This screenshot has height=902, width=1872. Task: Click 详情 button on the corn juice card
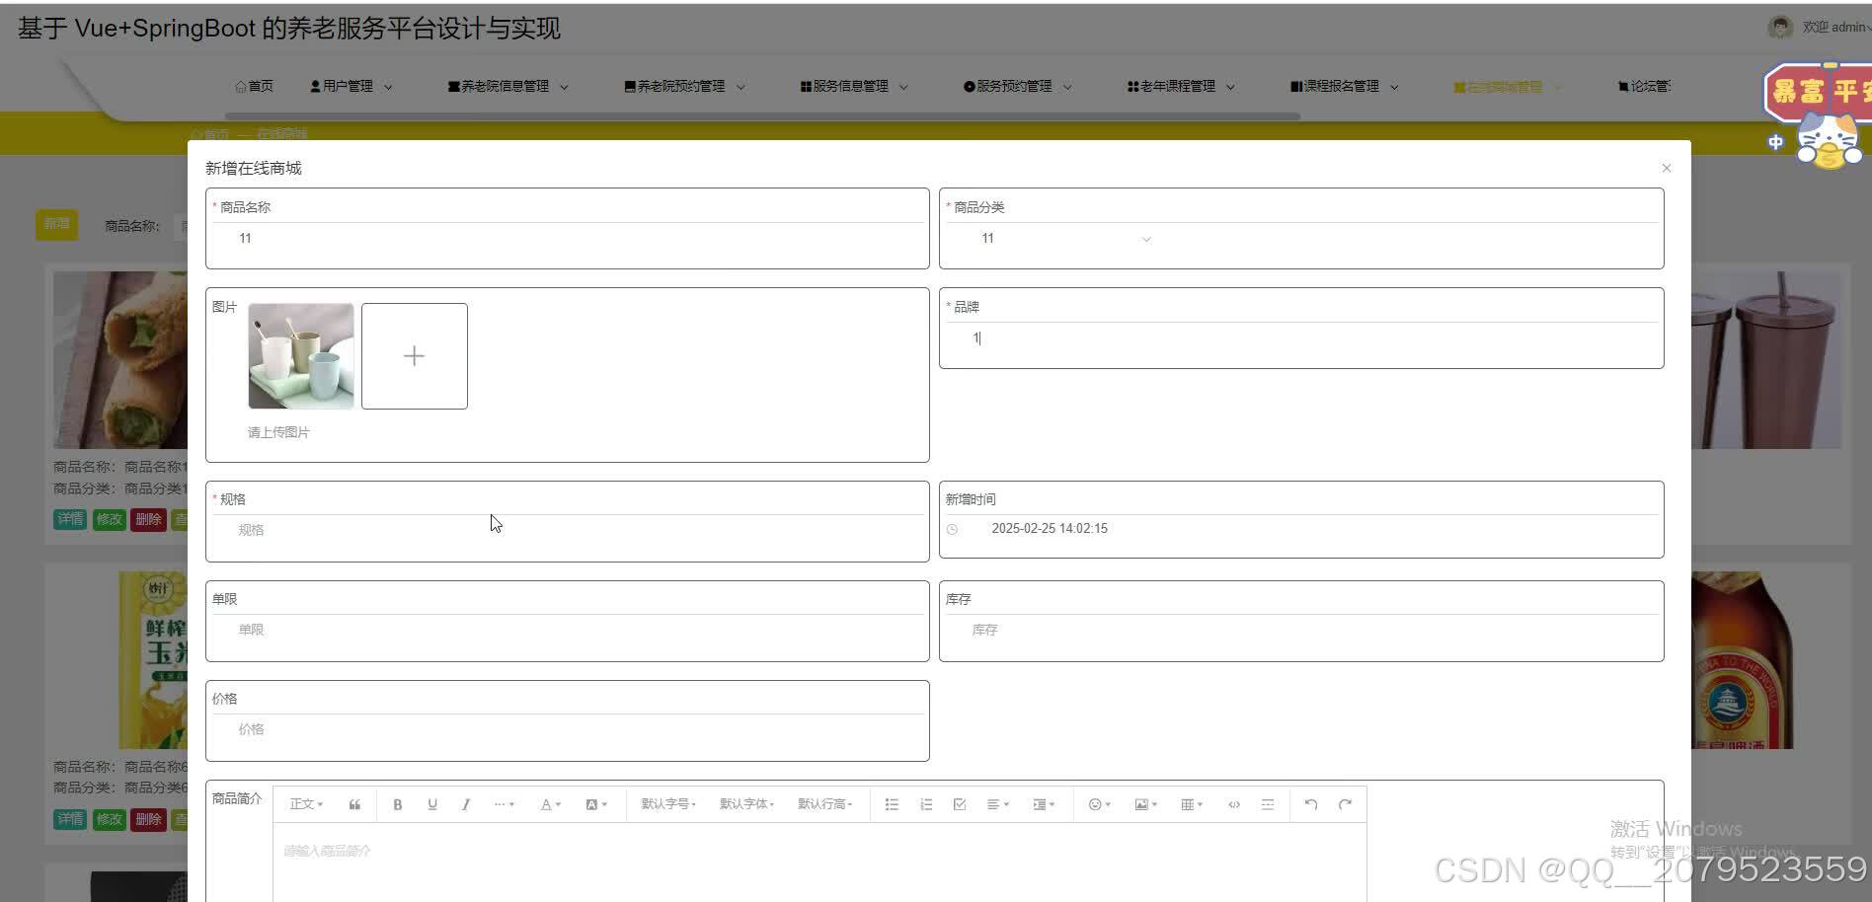[x=70, y=819]
